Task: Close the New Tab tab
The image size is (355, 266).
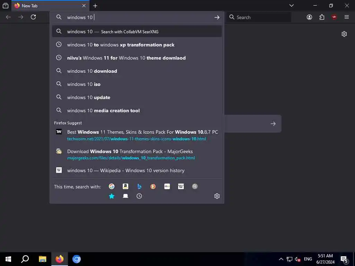Action: point(84,6)
